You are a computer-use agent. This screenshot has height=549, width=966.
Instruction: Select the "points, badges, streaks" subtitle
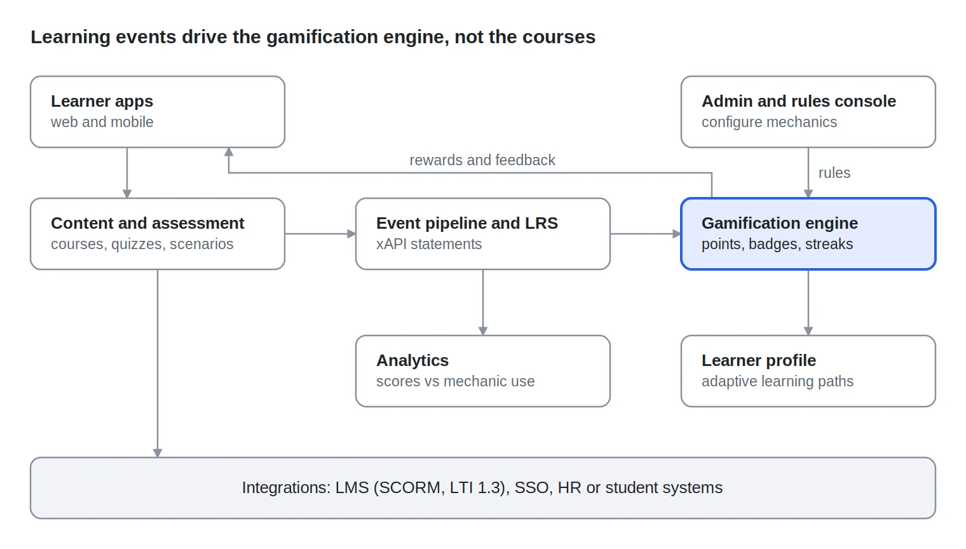click(777, 244)
